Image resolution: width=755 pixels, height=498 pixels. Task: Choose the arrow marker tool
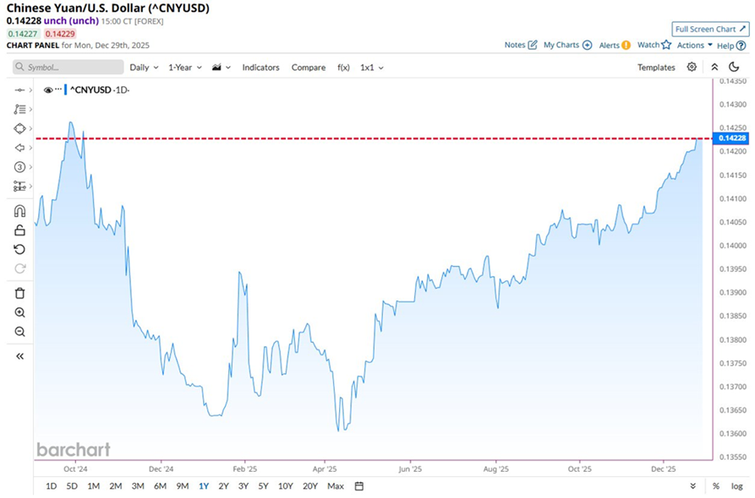click(19, 148)
